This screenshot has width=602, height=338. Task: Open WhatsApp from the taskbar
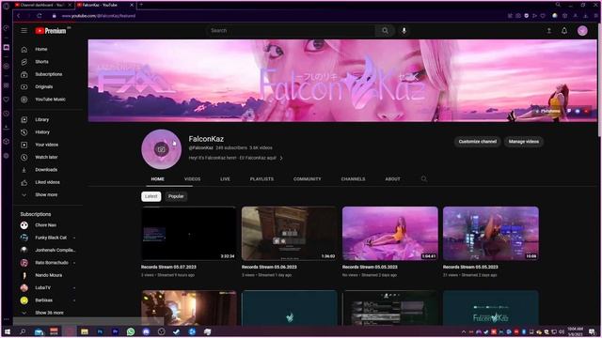(x=131, y=331)
